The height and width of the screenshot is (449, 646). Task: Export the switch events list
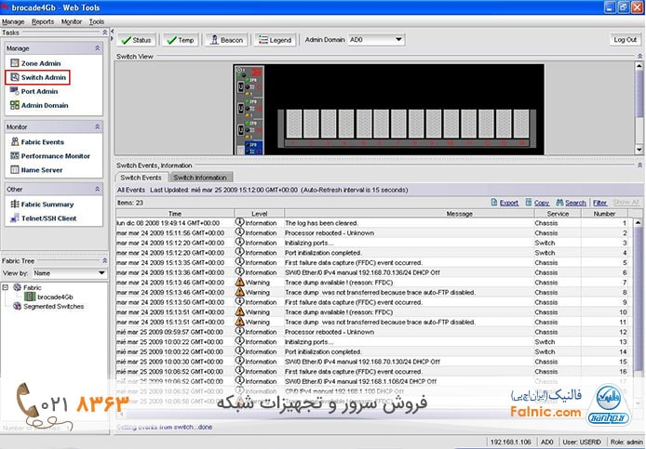pos(504,203)
